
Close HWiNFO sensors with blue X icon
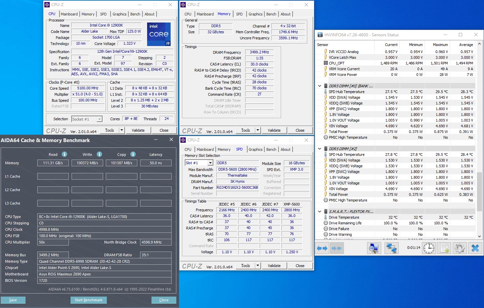click(x=475, y=248)
